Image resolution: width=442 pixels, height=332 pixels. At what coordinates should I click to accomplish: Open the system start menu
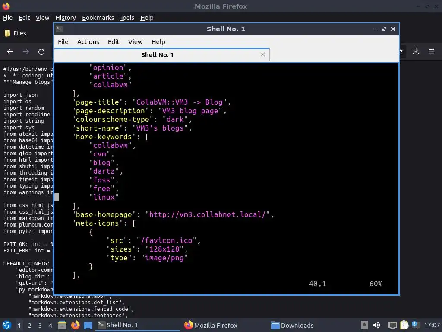click(7, 325)
